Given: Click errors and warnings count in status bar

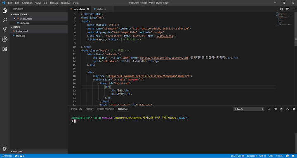Looking at the screenshot, I should click(19, 156).
